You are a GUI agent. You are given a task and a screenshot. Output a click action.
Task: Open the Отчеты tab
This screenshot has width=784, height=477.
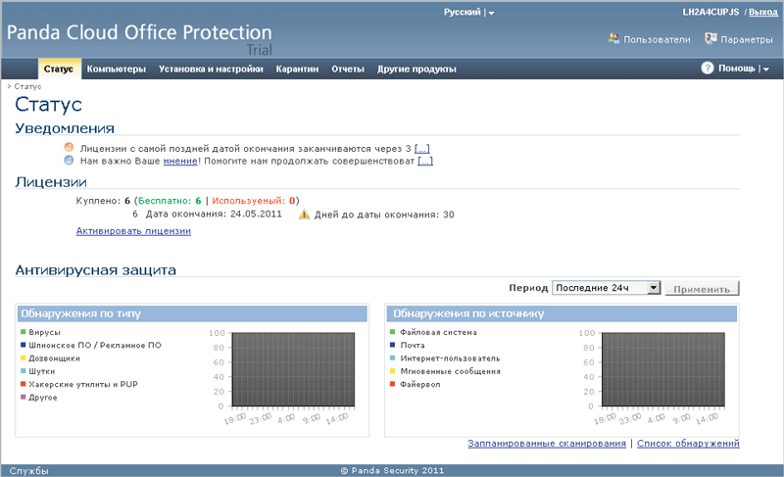coord(348,69)
